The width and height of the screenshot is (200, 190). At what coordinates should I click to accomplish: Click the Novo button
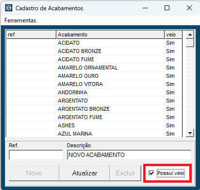34,173
